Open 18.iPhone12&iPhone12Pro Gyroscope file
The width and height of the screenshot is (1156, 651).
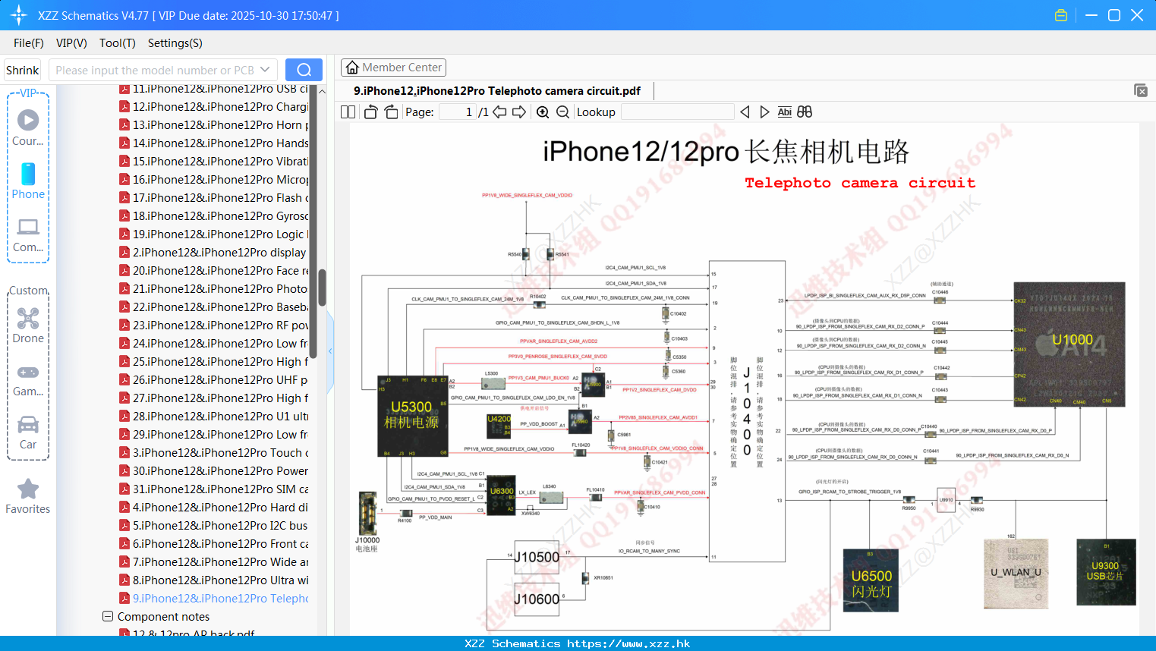click(213, 216)
